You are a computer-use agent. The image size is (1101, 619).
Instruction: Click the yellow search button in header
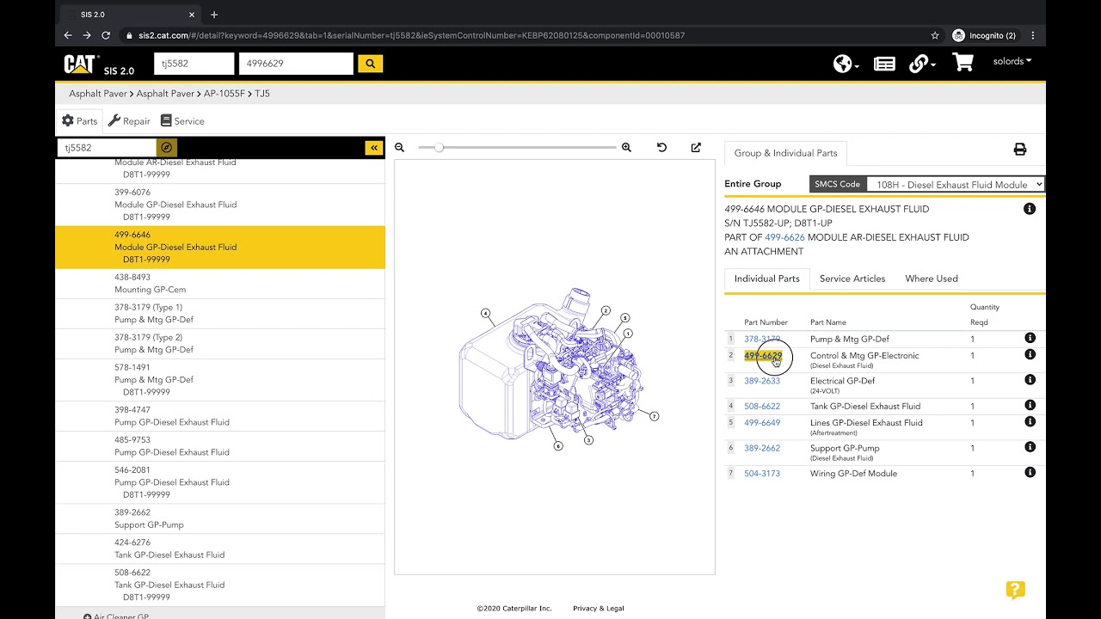(370, 64)
